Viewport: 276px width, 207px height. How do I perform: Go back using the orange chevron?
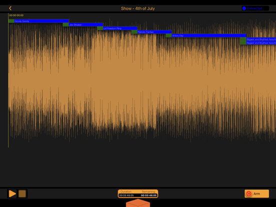10,8
